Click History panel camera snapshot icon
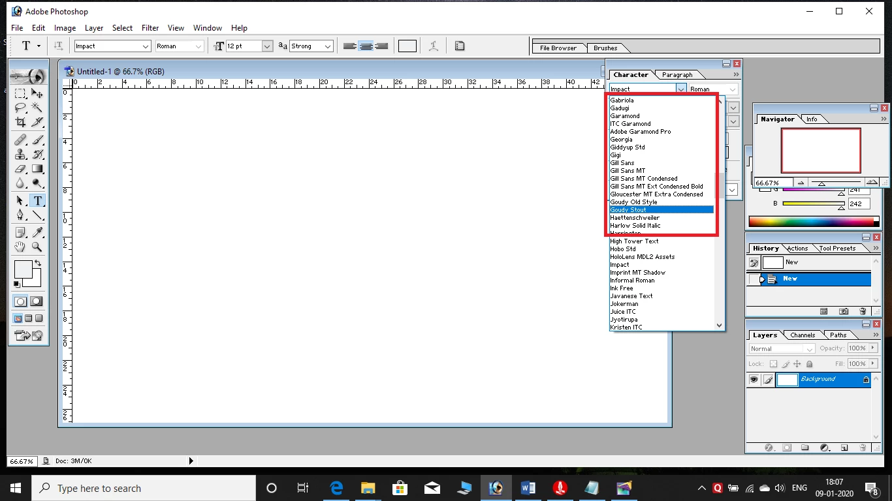This screenshot has width=892, height=501. pos(843,312)
